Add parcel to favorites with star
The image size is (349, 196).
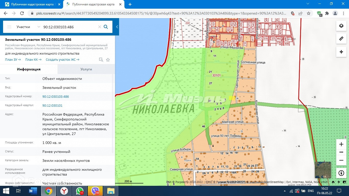point(108,60)
